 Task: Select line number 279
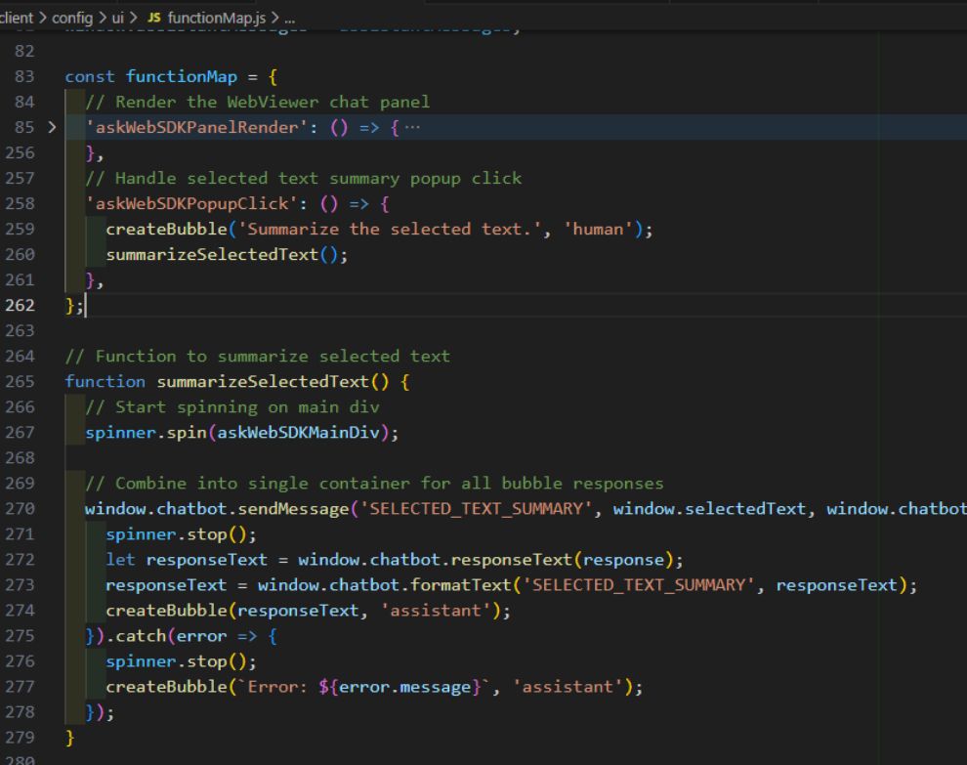click(x=20, y=738)
